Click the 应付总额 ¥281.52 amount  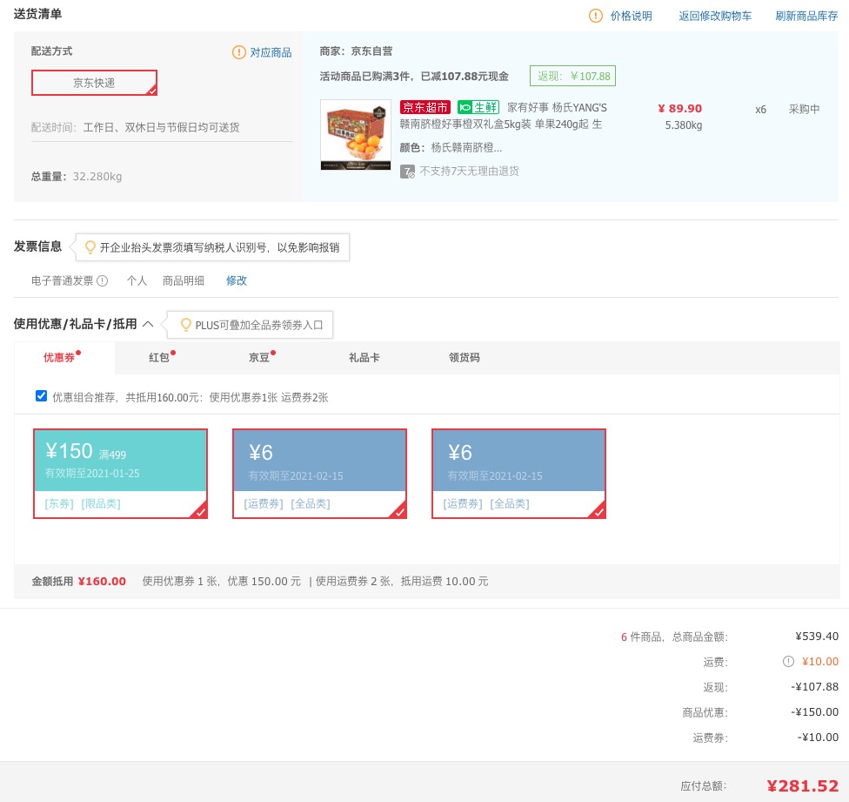tap(803, 785)
